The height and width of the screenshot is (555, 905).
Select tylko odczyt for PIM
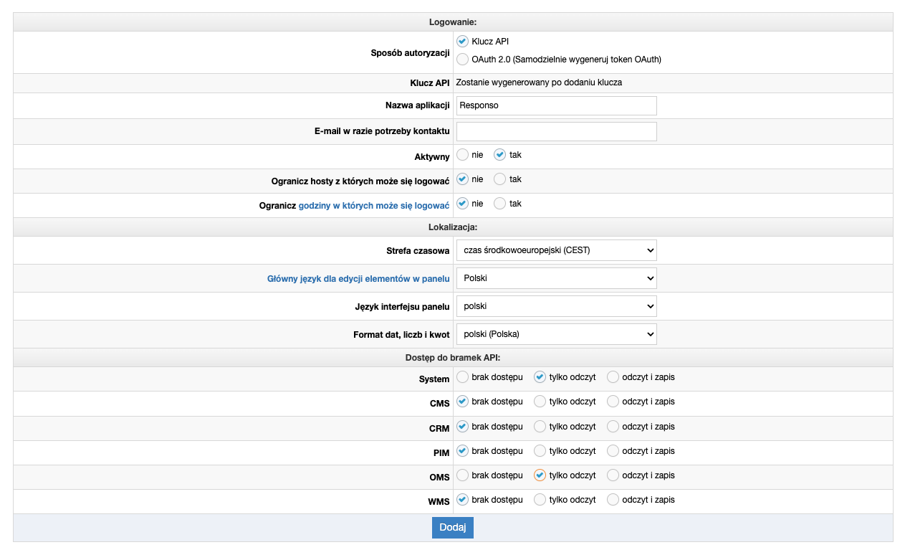click(x=540, y=451)
